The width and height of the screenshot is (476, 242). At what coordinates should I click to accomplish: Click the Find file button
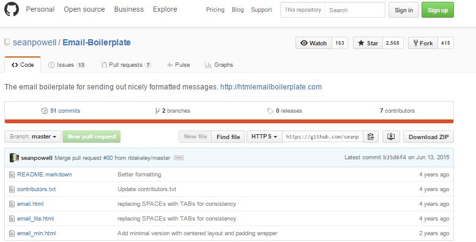(228, 137)
